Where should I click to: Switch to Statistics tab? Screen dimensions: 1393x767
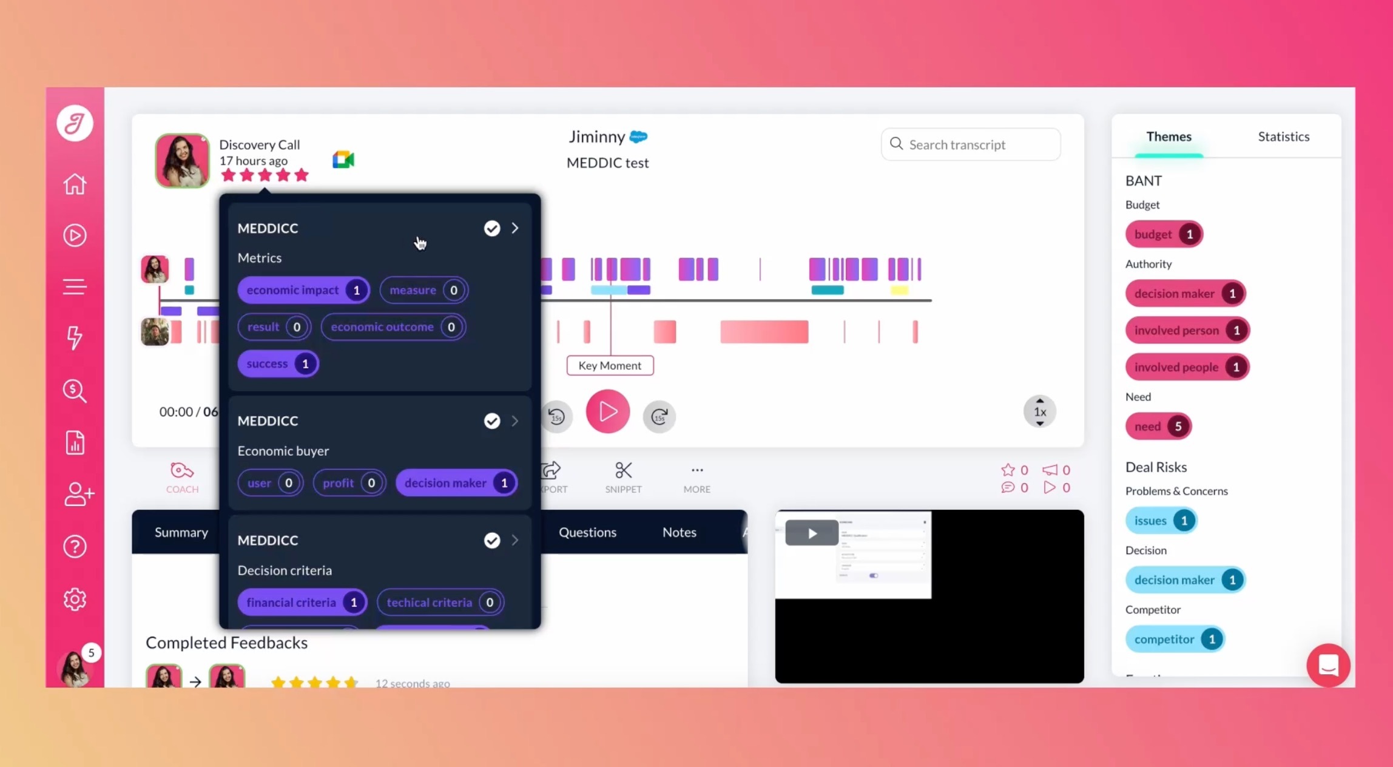1284,136
